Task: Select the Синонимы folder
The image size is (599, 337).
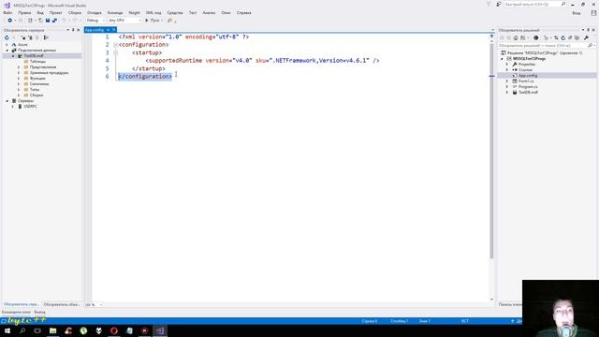Action: [39, 83]
